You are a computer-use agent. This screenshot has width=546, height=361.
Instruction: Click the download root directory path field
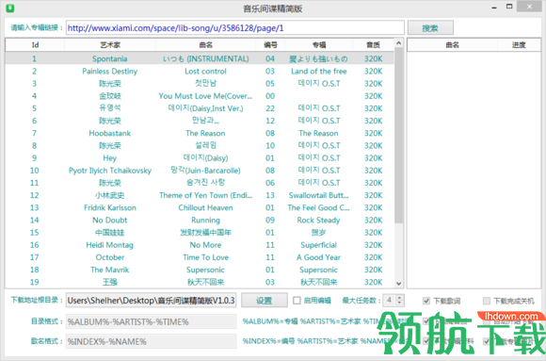pos(152,301)
